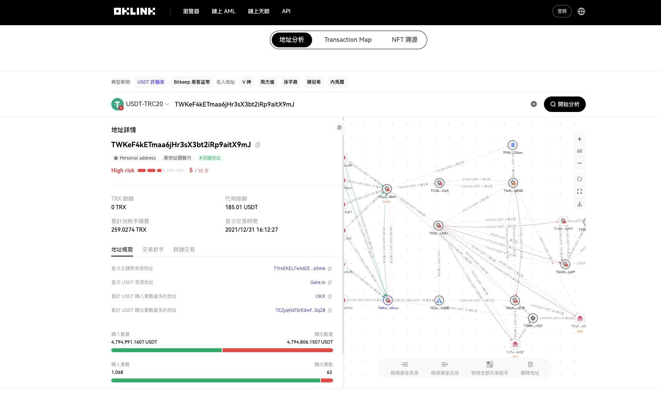Screen dimensions: 661x394
Task: Select the TEZy...SqZ8 node
Action: coord(439,300)
